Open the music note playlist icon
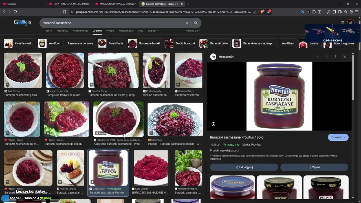Viewport: 361px width, 203px height. coord(329,12)
